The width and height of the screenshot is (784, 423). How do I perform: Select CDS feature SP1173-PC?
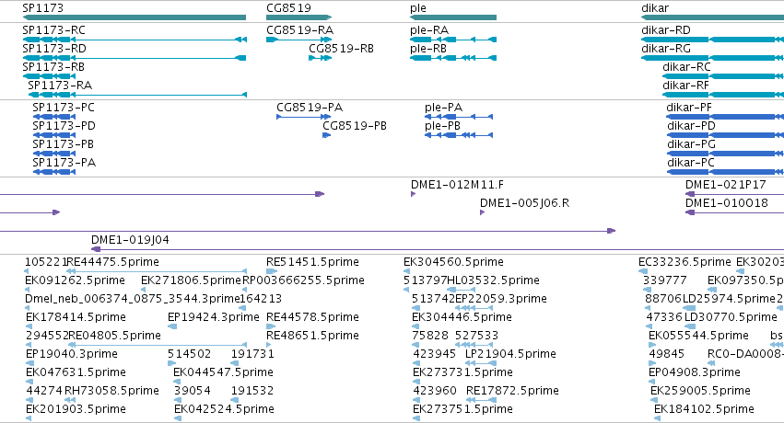coord(54,117)
